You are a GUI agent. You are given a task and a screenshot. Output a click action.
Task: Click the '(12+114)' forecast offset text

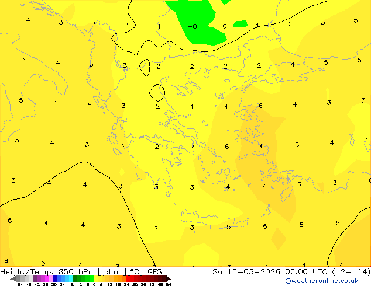point(351,272)
